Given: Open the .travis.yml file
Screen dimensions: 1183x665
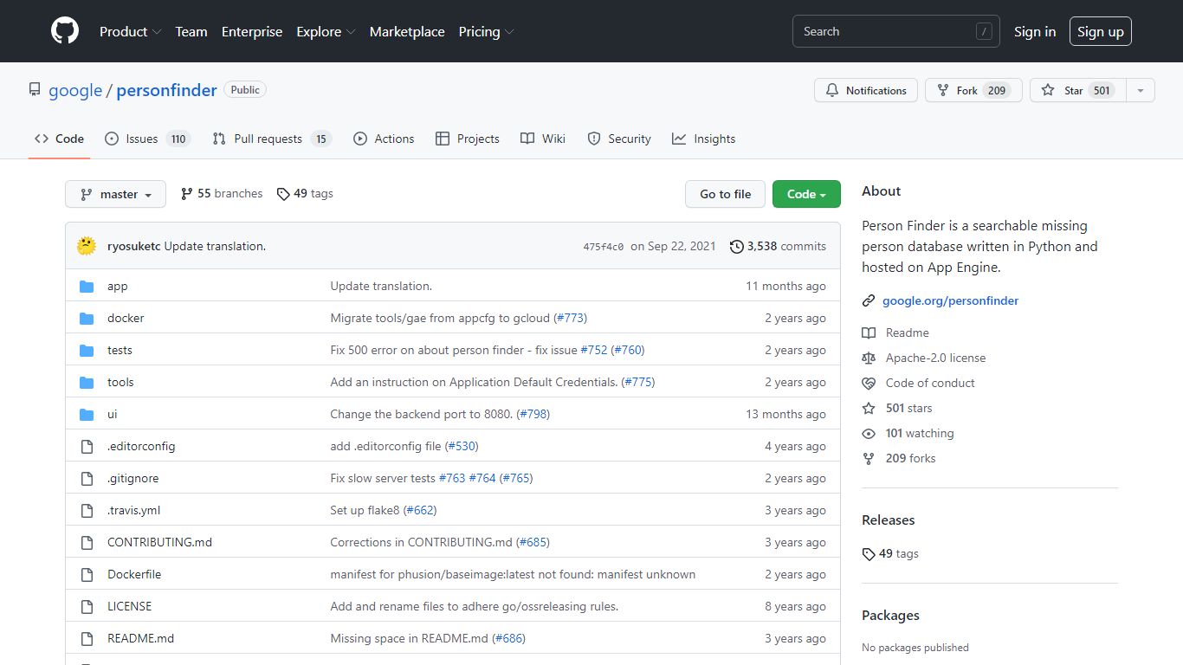Looking at the screenshot, I should [x=134, y=510].
